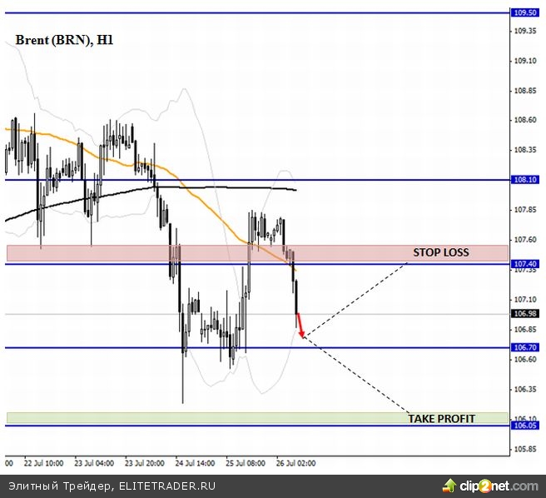
Task: Click the current price 106.98 label
Action: 524,314
